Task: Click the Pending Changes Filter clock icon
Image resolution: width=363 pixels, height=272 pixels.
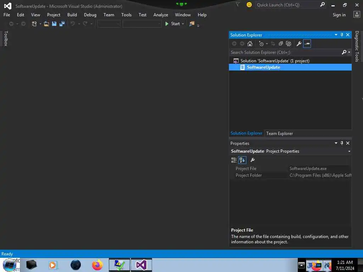Action: pyautogui.click(x=261, y=44)
